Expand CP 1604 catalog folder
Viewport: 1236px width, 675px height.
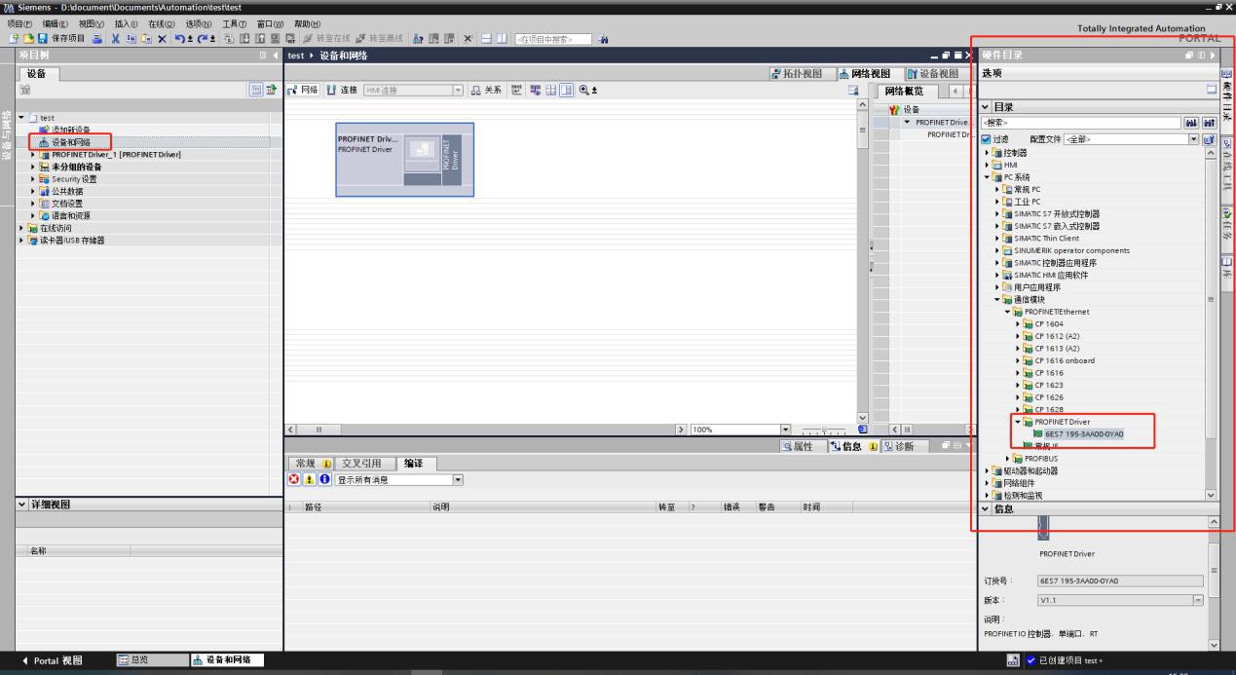tap(1018, 323)
